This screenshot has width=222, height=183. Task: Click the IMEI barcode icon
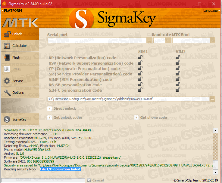point(7,69)
